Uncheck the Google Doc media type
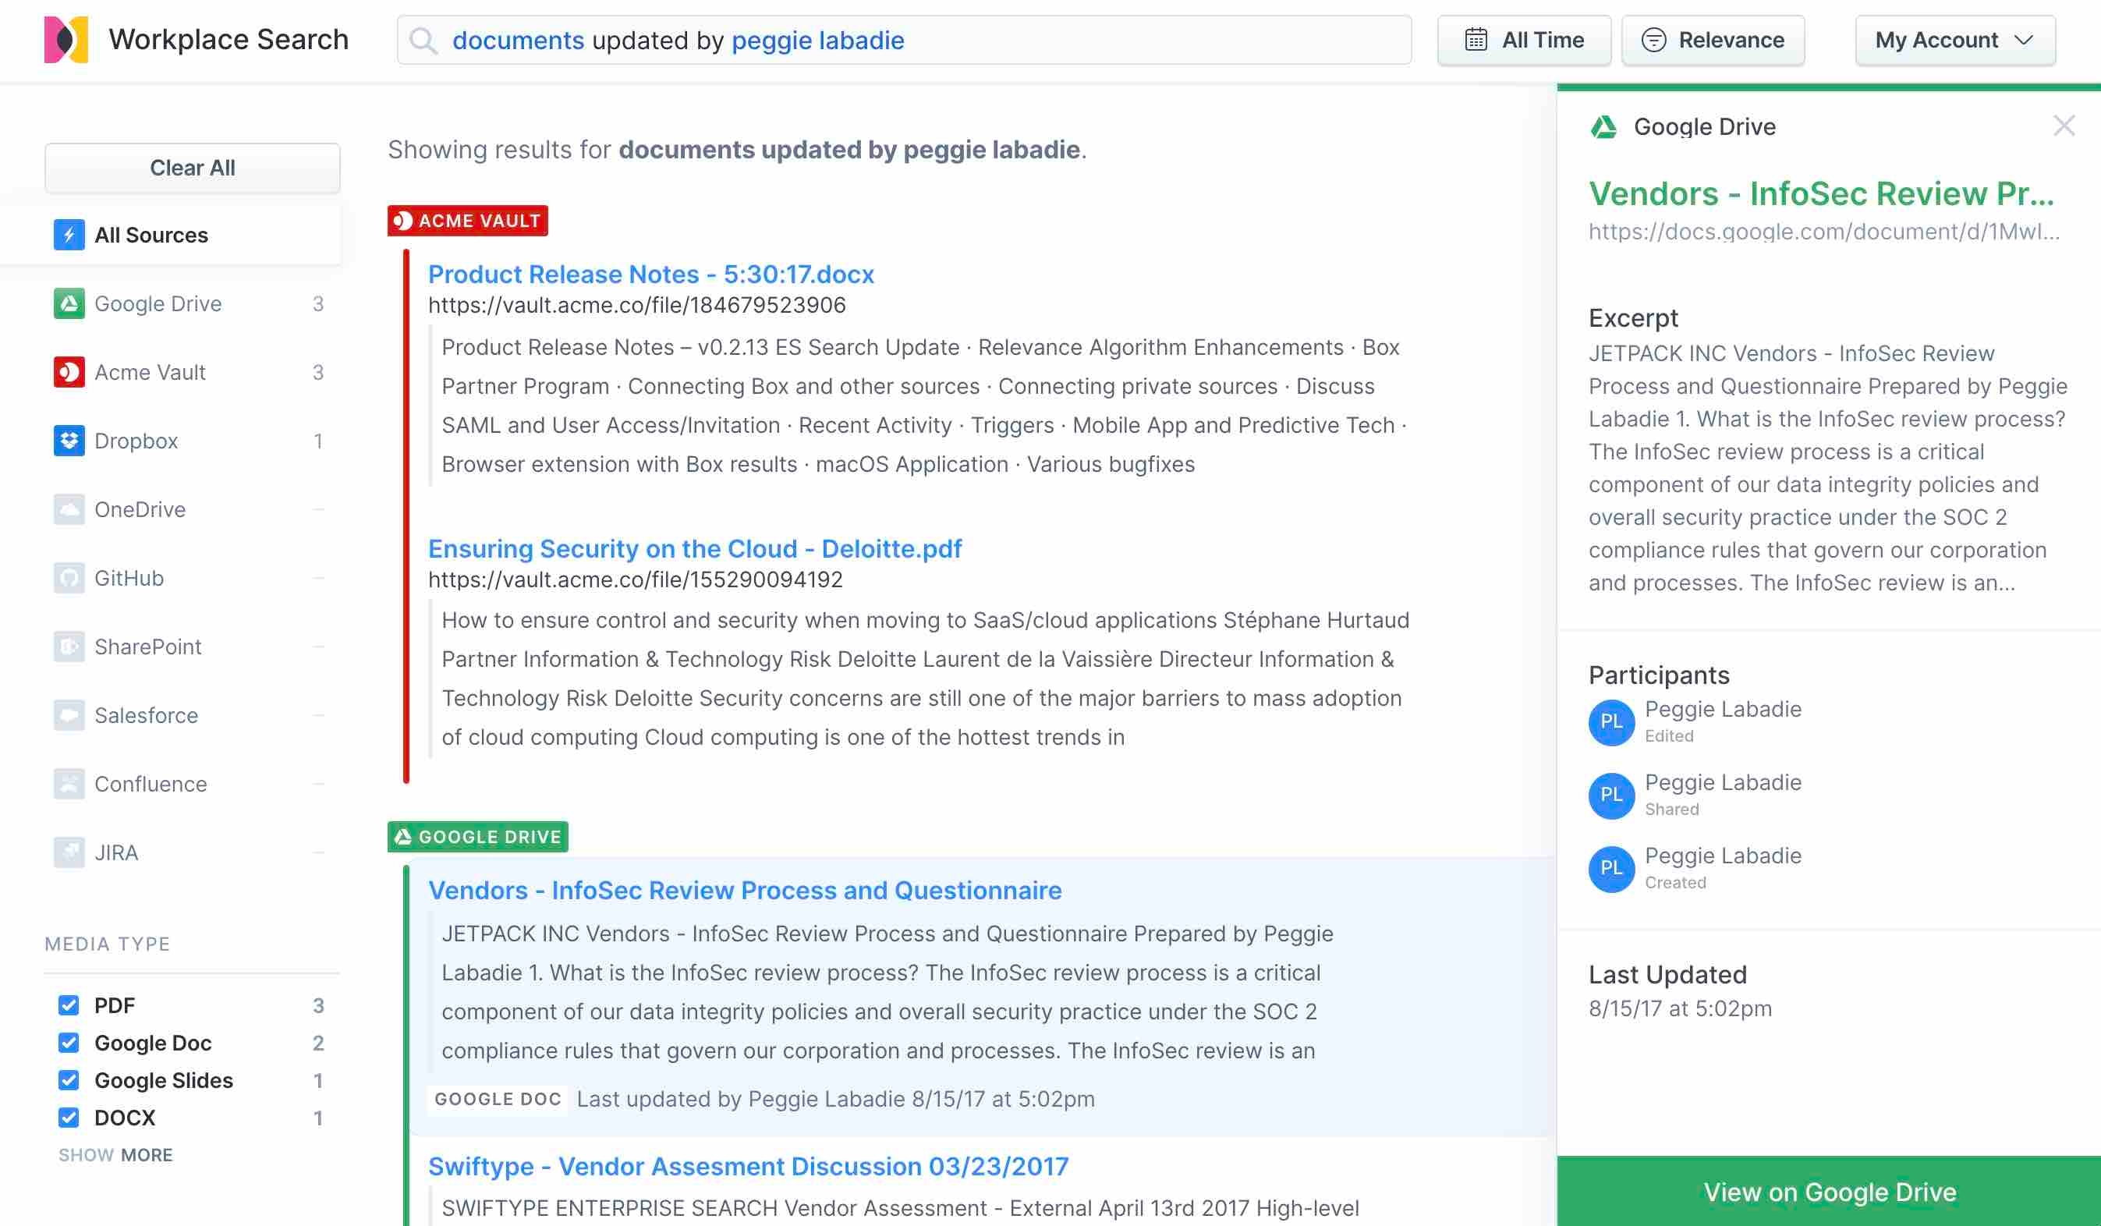This screenshot has height=1226, width=2101. pyautogui.click(x=69, y=1043)
